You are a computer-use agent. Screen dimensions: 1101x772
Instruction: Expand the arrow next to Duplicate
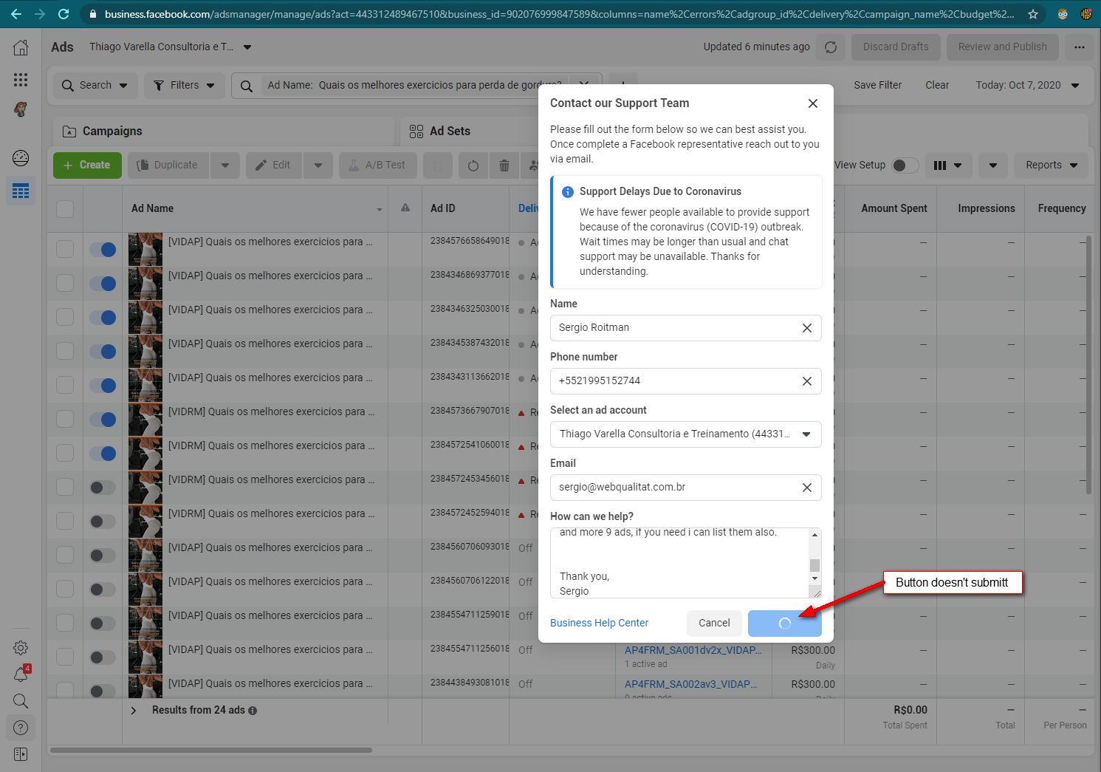pos(225,165)
